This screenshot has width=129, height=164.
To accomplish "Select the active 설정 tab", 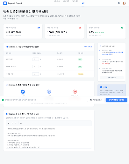I will click(x=83, y=3).
